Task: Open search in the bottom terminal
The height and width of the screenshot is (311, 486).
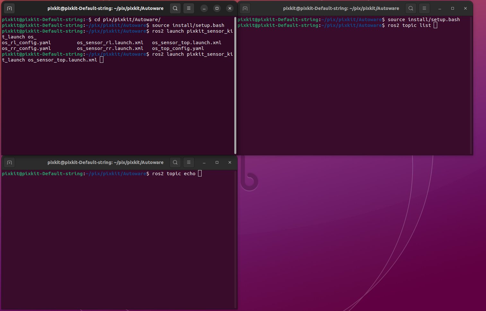Action: tap(175, 162)
